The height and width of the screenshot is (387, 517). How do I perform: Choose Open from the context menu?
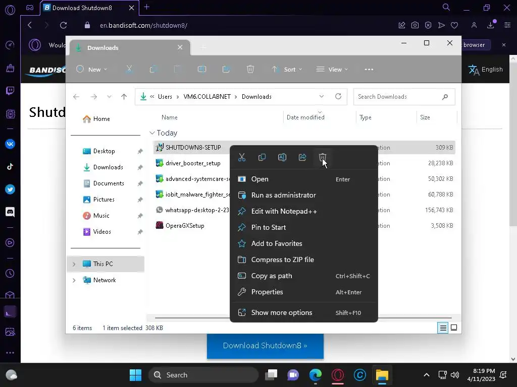pos(303,179)
